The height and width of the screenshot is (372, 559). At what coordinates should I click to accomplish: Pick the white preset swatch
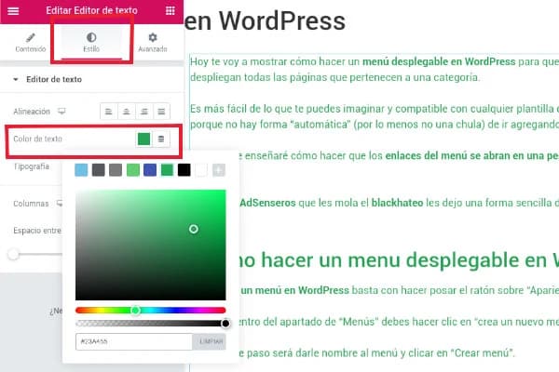pos(201,170)
